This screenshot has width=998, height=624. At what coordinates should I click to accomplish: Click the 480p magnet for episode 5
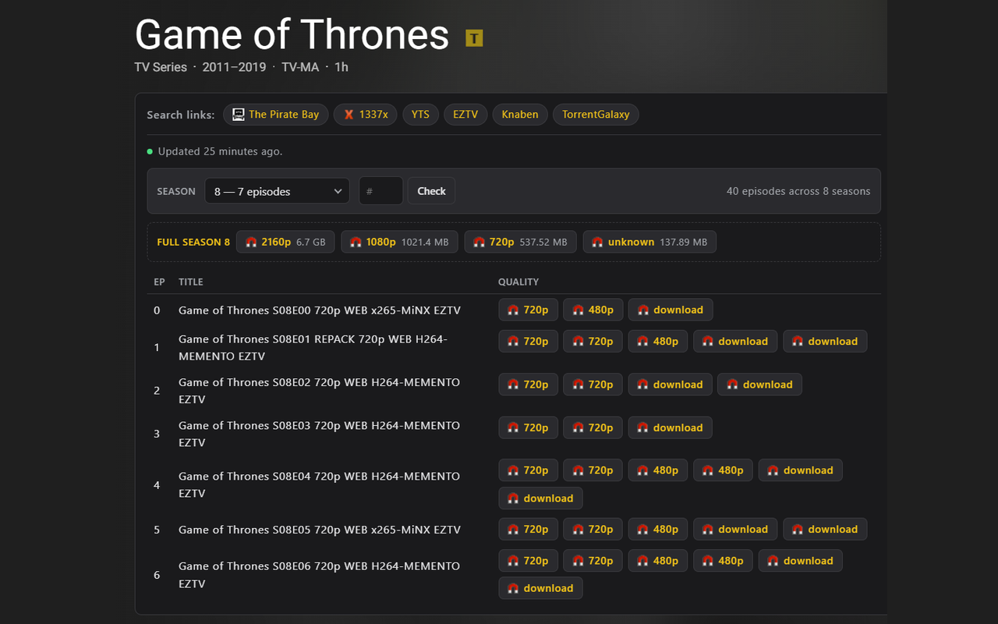[x=658, y=529]
